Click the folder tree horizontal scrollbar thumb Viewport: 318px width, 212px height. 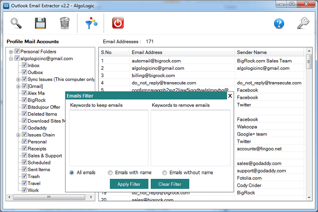tap(49, 197)
